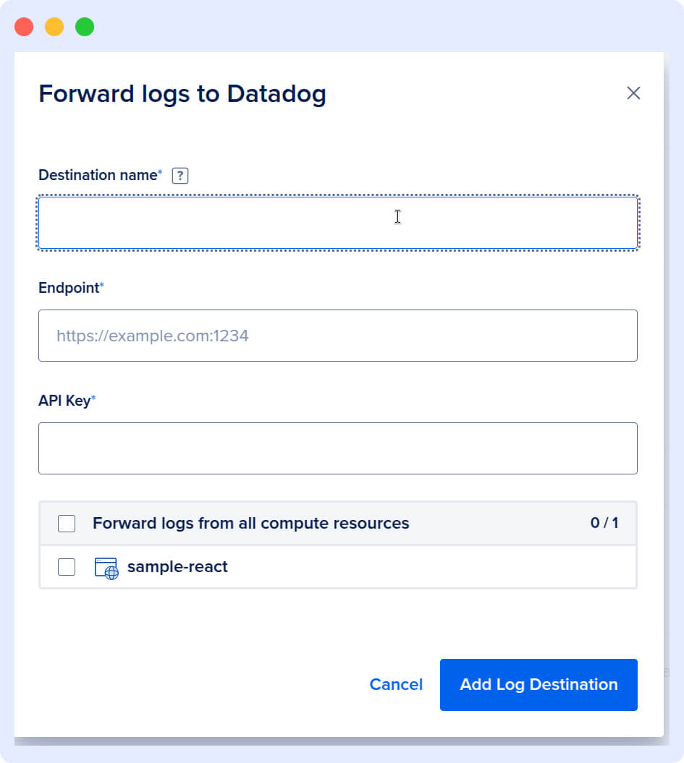684x763 pixels.
Task: Click the 0/1 selection counter
Action: (x=606, y=523)
